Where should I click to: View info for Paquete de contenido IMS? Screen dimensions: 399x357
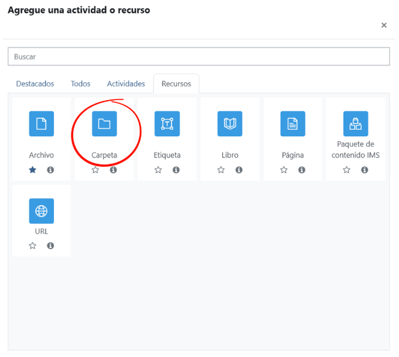364,170
